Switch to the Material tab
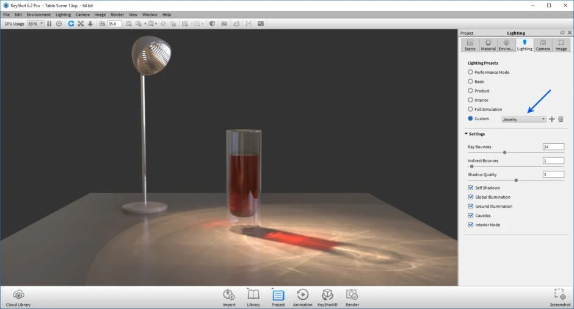Screen dimensions: 574x309 (x=488, y=45)
